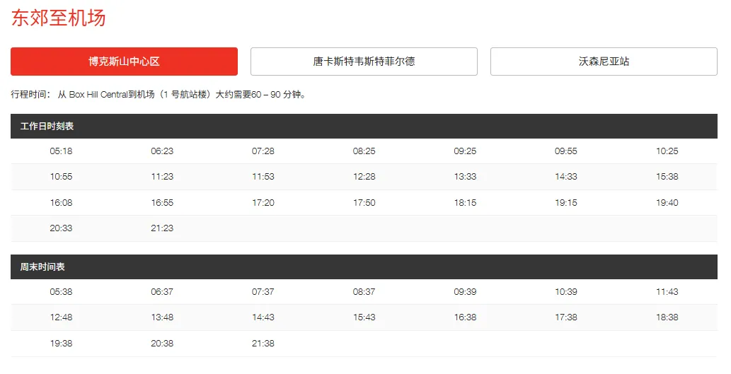Screen dimensions: 731x374
Task: Pick the 18:38 weekend departure
Action: click(x=667, y=317)
